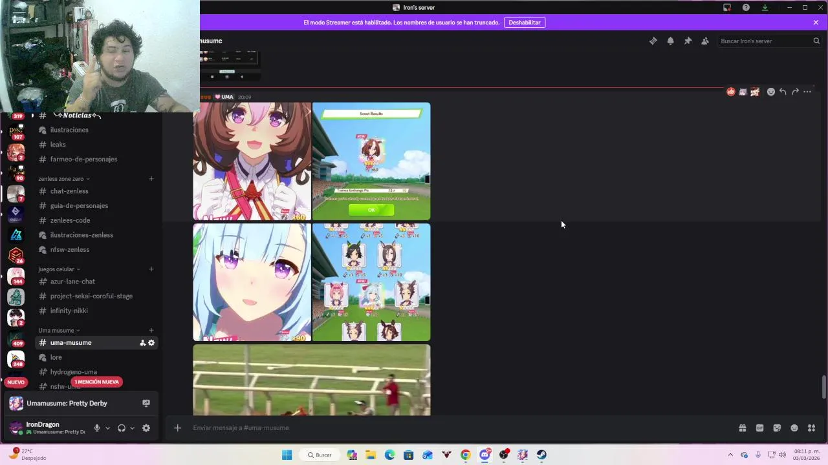Open the plus attachment button in message bar
Image resolution: width=828 pixels, height=465 pixels.
tap(177, 428)
